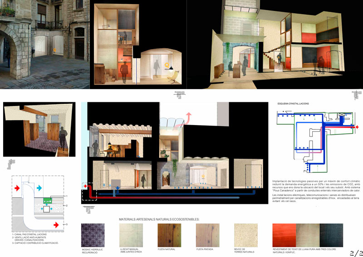
Task: Open the cross-section render with vaulted room
Action: [138, 44]
